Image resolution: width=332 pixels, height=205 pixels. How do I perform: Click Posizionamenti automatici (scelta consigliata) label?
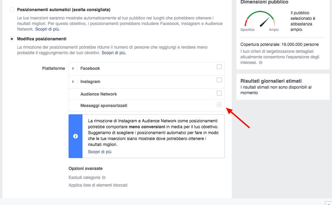pyautogui.click(x=64, y=10)
